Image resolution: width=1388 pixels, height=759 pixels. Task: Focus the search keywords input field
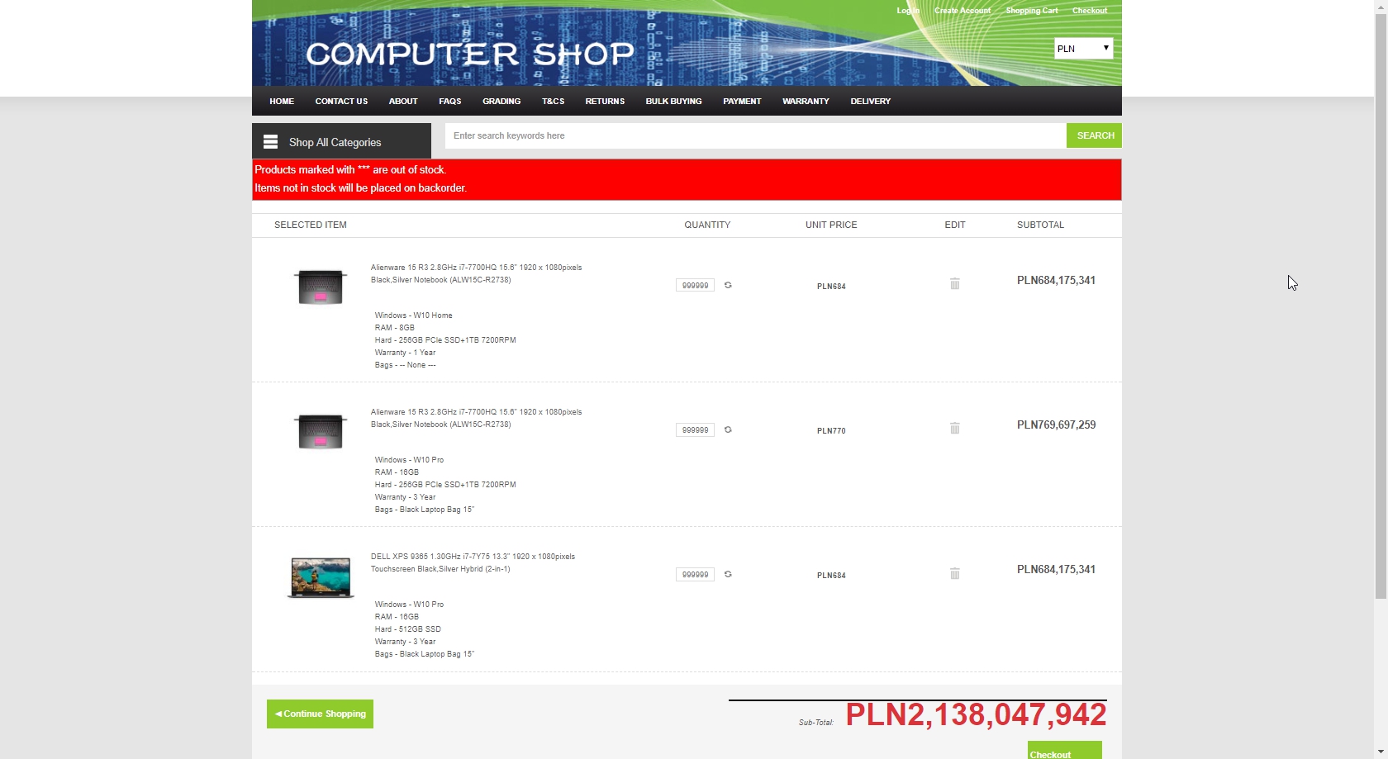755,136
